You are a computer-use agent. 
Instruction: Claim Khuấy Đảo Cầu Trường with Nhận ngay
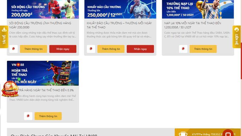(140, 49)
